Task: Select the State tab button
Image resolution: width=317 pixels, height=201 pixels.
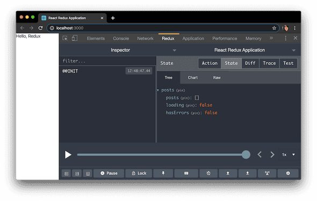Action: 231,63
